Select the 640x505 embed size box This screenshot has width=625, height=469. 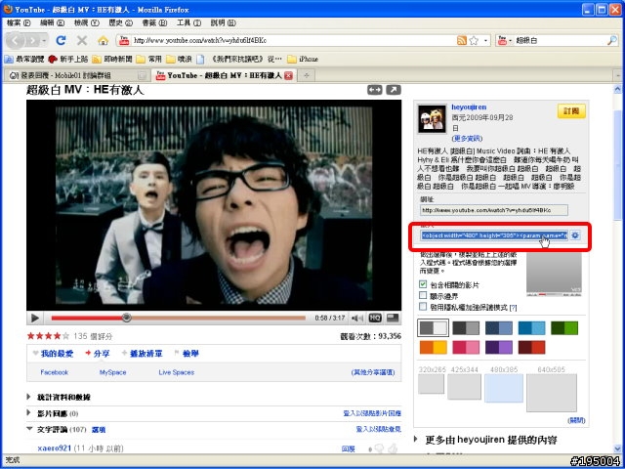click(x=551, y=393)
